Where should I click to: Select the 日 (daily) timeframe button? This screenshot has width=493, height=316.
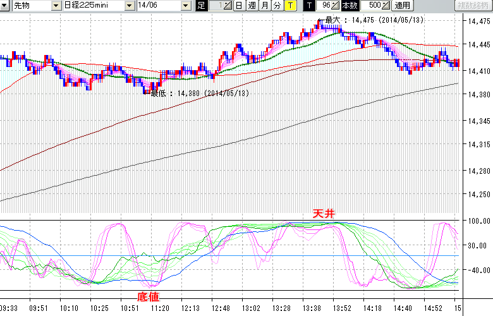(x=239, y=6)
